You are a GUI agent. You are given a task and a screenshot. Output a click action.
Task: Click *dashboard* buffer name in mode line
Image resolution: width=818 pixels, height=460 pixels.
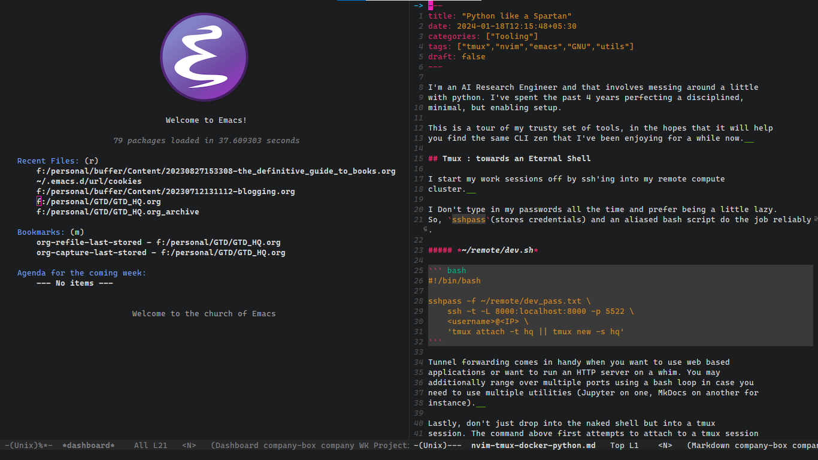tap(89, 445)
